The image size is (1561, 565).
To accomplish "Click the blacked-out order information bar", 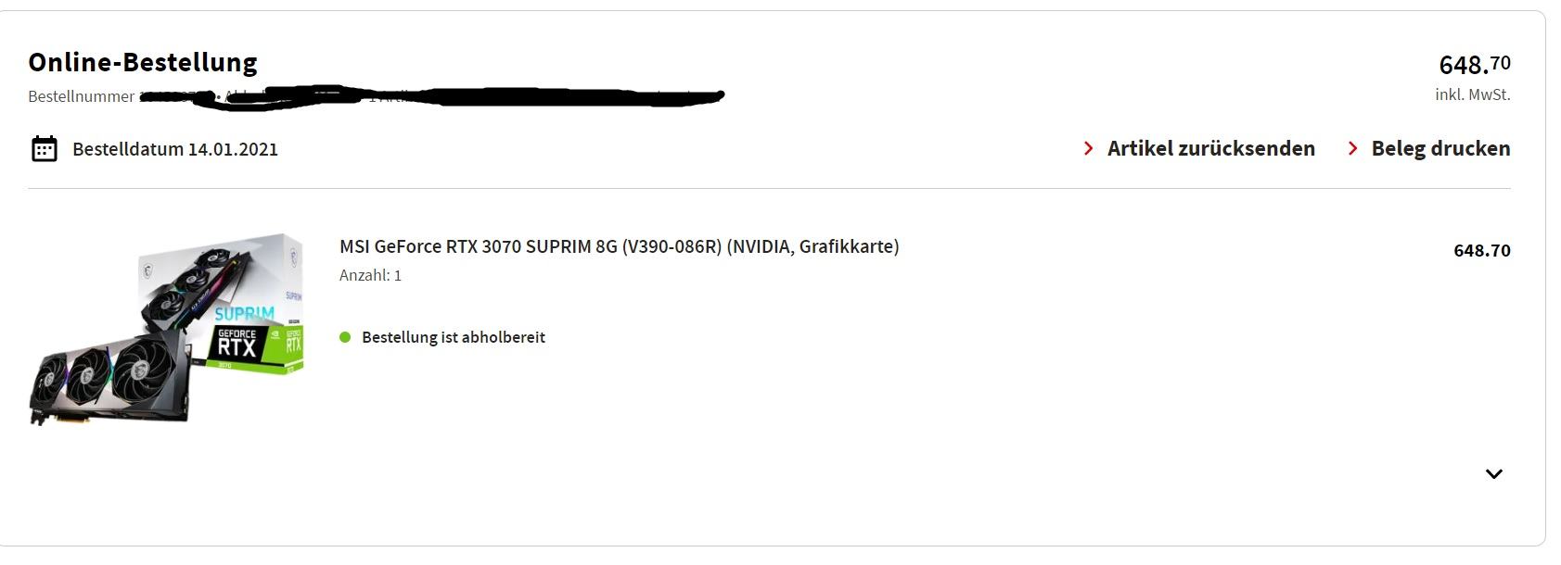I will 445,95.
